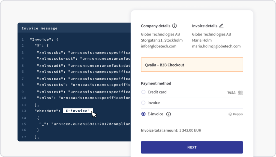276x157 pixels.
Task: Click the highlighted "E-invoice" code value
Action: pos(78,111)
